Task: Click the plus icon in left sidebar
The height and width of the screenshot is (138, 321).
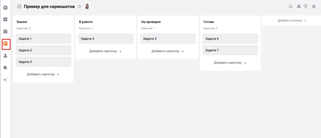Action: (5, 7)
